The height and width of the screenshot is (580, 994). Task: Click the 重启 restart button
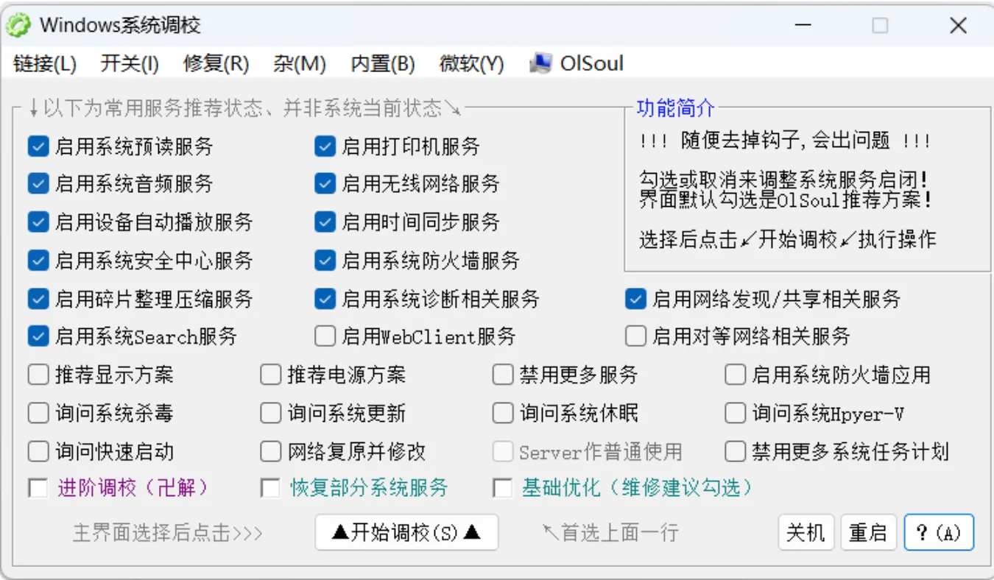(x=868, y=531)
